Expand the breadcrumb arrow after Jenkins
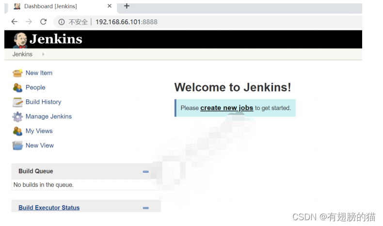383x226 pixels. pyautogui.click(x=43, y=54)
